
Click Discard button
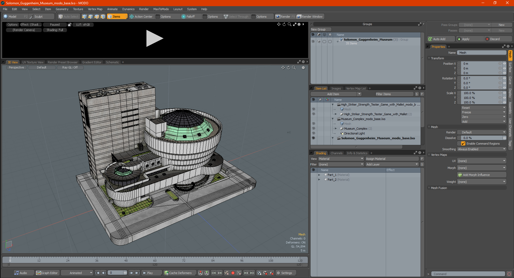pyautogui.click(x=498, y=39)
